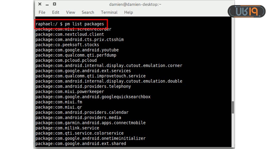Image resolution: width=268 pixels, height=149 pixels.
Task: Open the View menu
Action: (71, 12)
